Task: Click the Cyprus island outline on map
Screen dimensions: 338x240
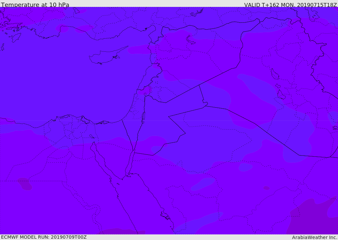Action: pyautogui.click(x=108, y=55)
